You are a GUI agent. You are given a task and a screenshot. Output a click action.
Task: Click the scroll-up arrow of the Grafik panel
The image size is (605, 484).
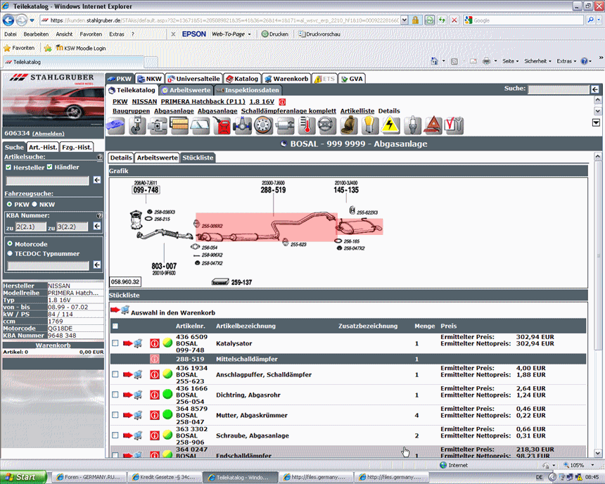point(598,156)
